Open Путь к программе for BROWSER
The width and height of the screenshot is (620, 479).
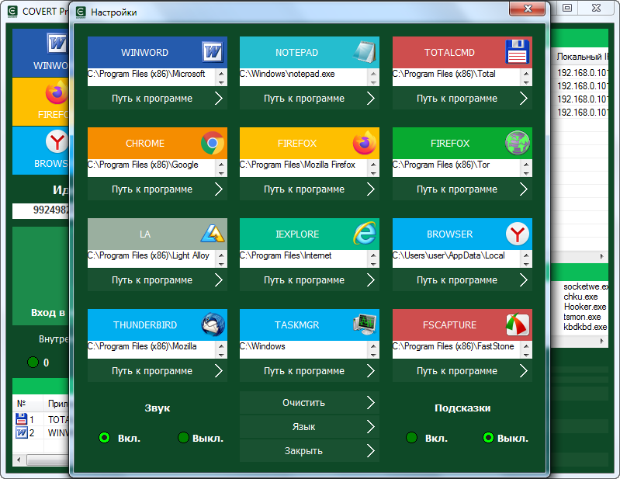pyautogui.click(x=462, y=280)
